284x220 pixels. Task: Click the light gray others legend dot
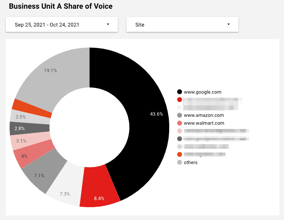tap(180, 162)
